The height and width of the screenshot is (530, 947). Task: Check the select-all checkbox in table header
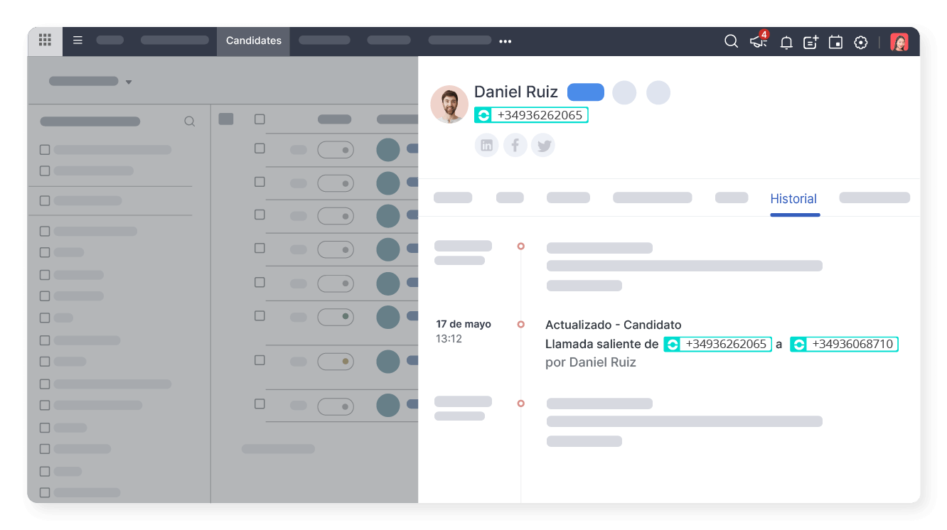(260, 119)
